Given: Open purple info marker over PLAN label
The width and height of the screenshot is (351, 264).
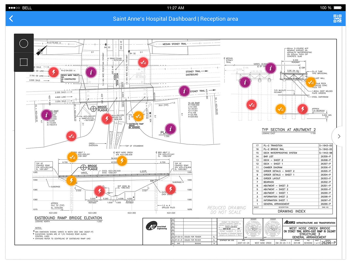Looking at the screenshot, I should [x=170, y=129].
